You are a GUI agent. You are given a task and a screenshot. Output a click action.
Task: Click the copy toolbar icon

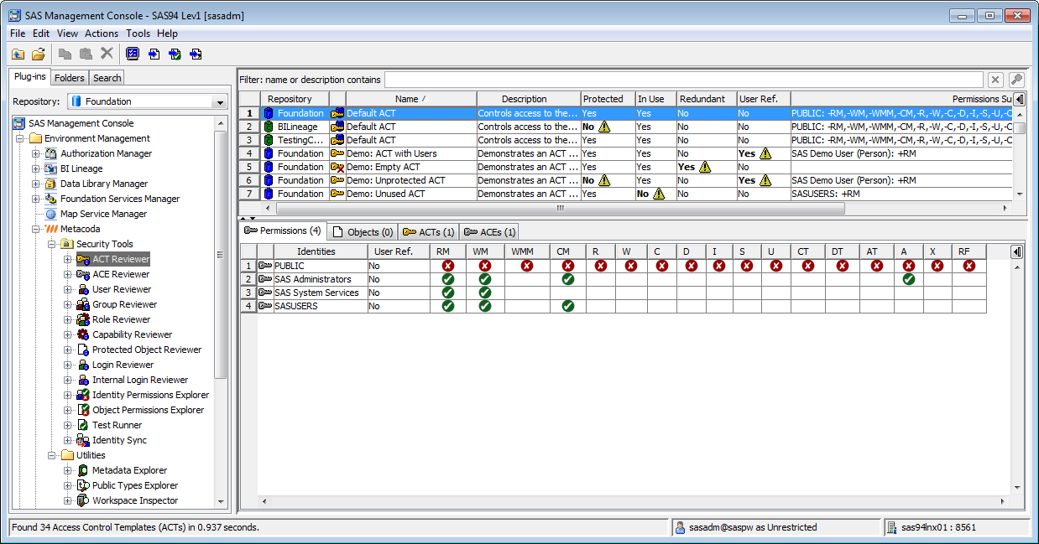coord(65,54)
